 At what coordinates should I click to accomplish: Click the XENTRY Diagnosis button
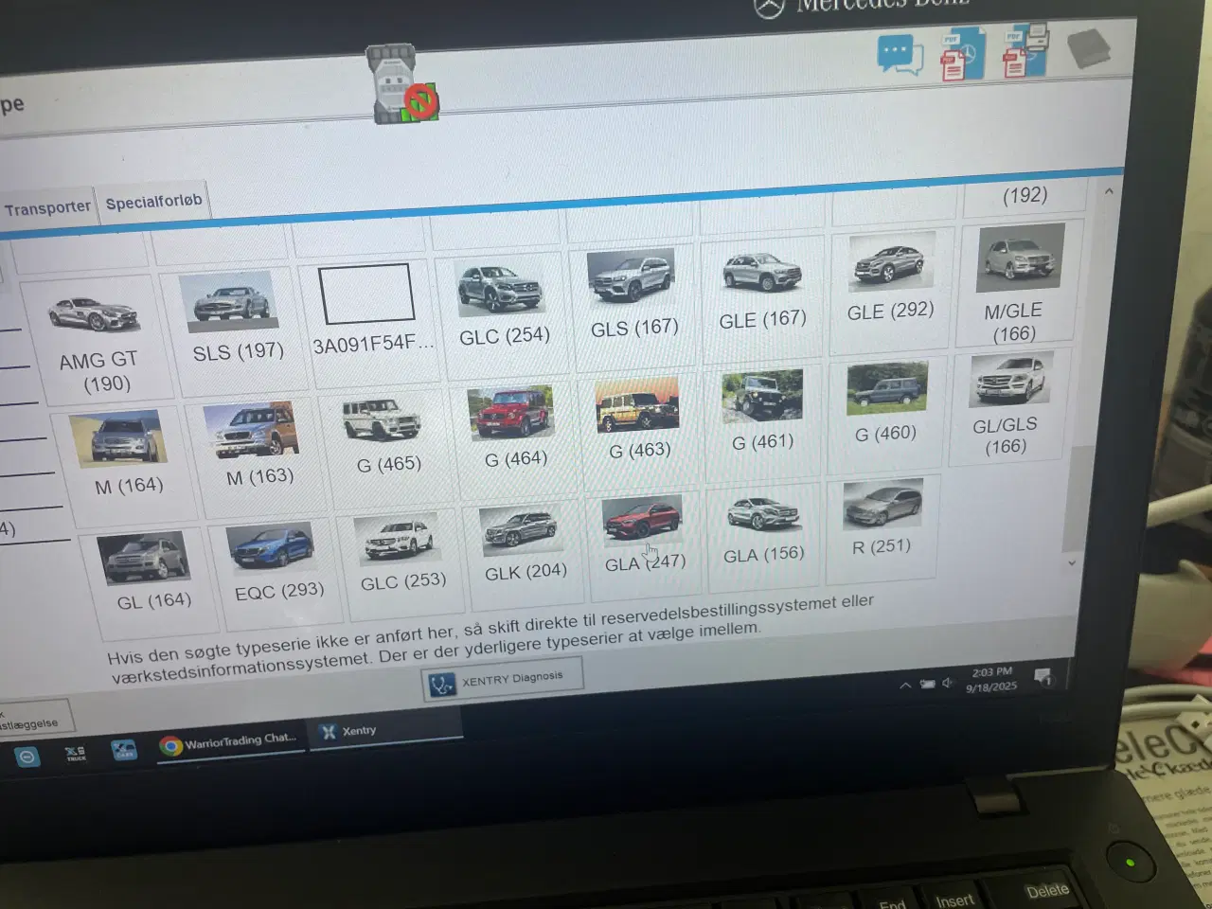pyautogui.click(x=501, y=679)
